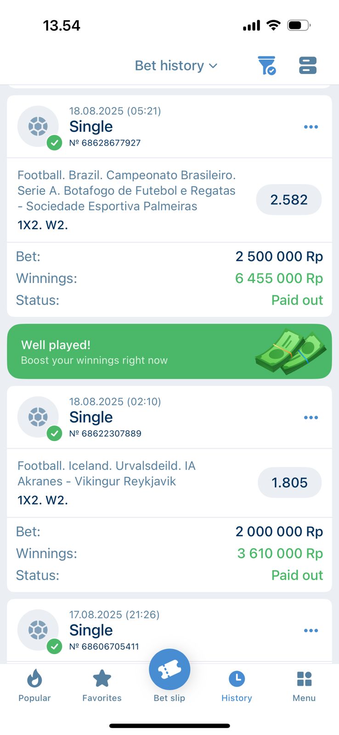Click the 1.805 odds badge
339x735 pixels.
coord(289,483)
